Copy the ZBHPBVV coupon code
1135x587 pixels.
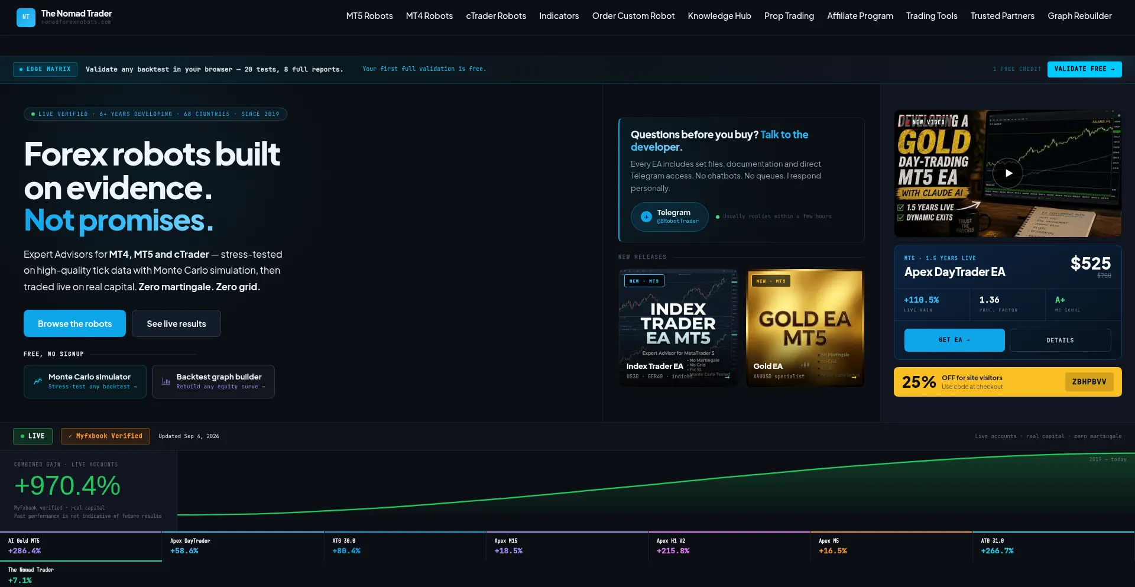click(1089, 382)
